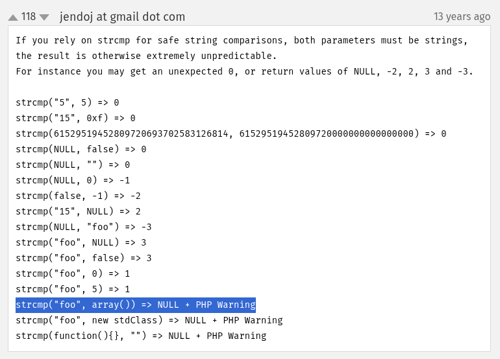Viewport: 500px width, 359px height.
Task: Click the strcmp("5", 5) => 0 line
Action: (68, 102)
